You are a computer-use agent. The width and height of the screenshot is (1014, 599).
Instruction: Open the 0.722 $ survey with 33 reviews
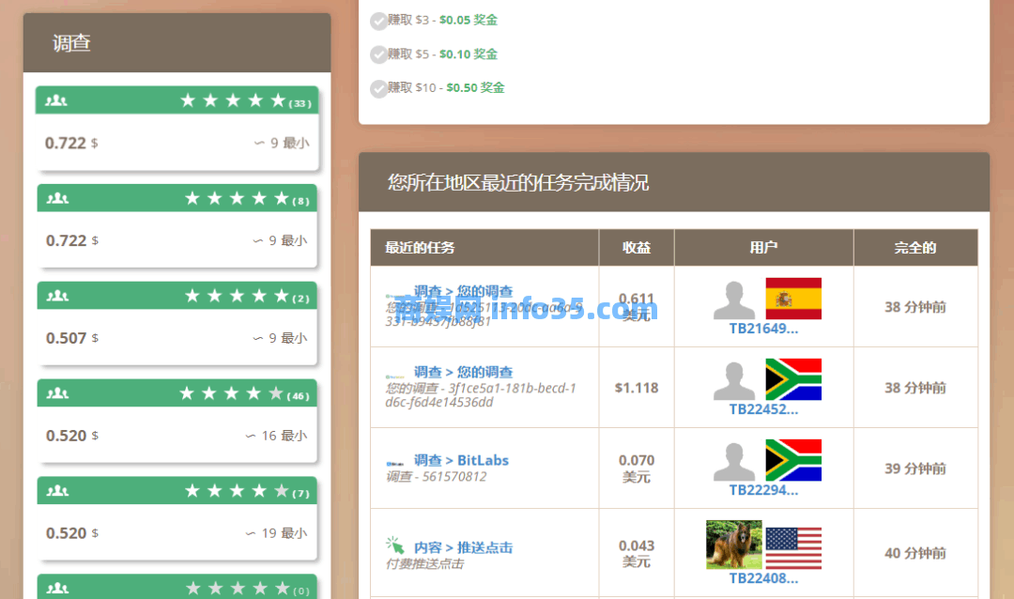pos(177,128)
